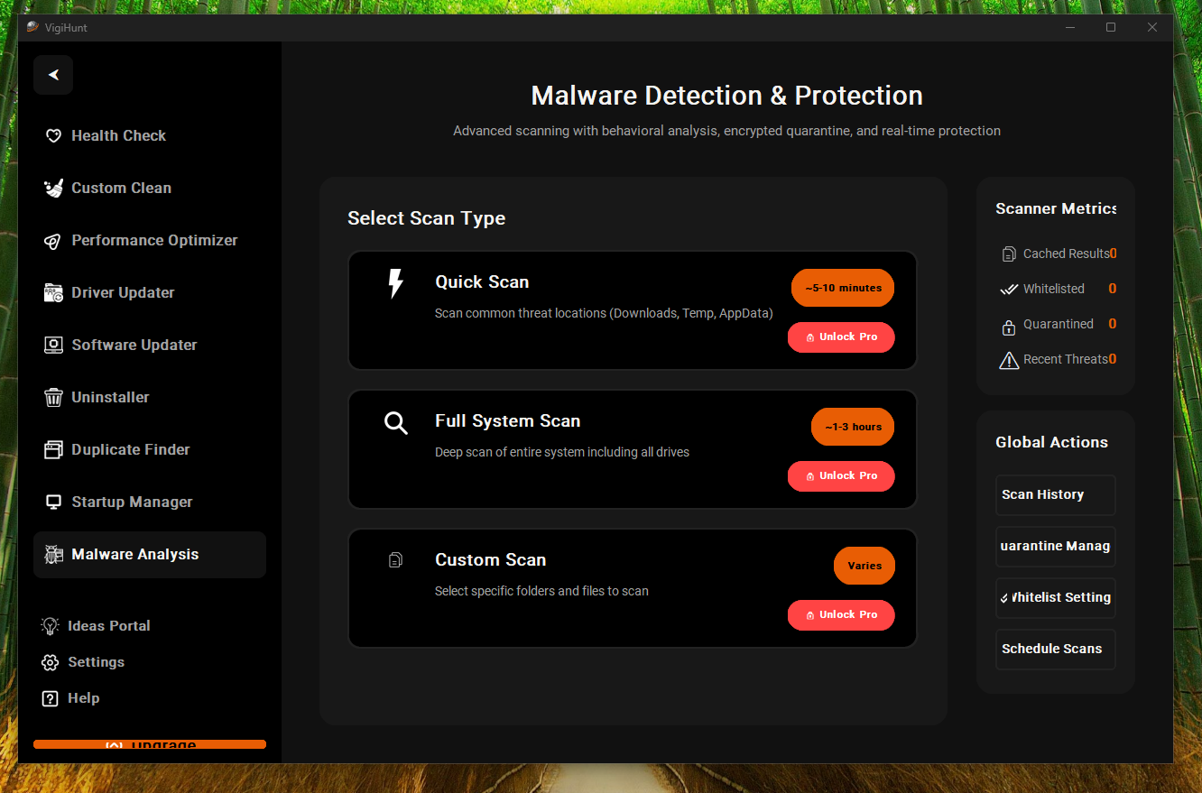Click "Deep scan of entire system" description
Viewport: 1202px width, 793px height.
click(562, 453)
